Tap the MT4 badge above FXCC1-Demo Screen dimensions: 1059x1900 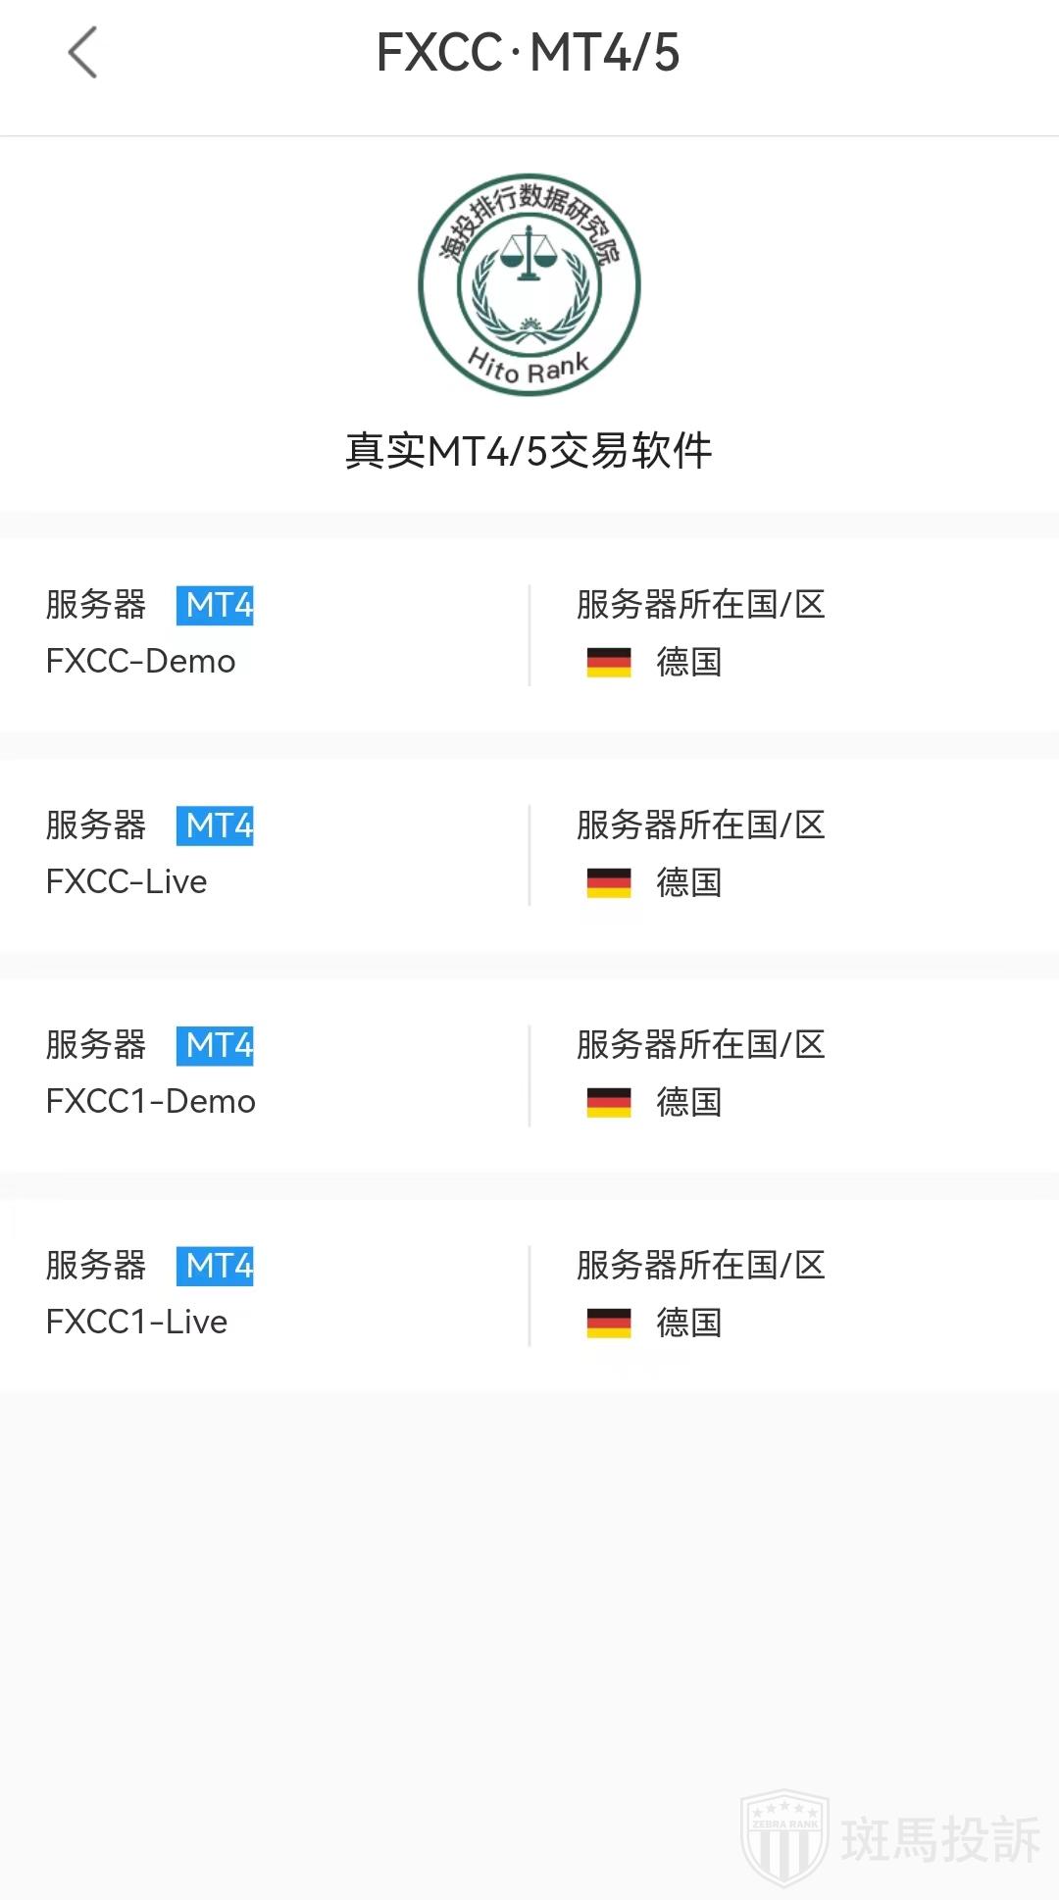point(215,1045)
